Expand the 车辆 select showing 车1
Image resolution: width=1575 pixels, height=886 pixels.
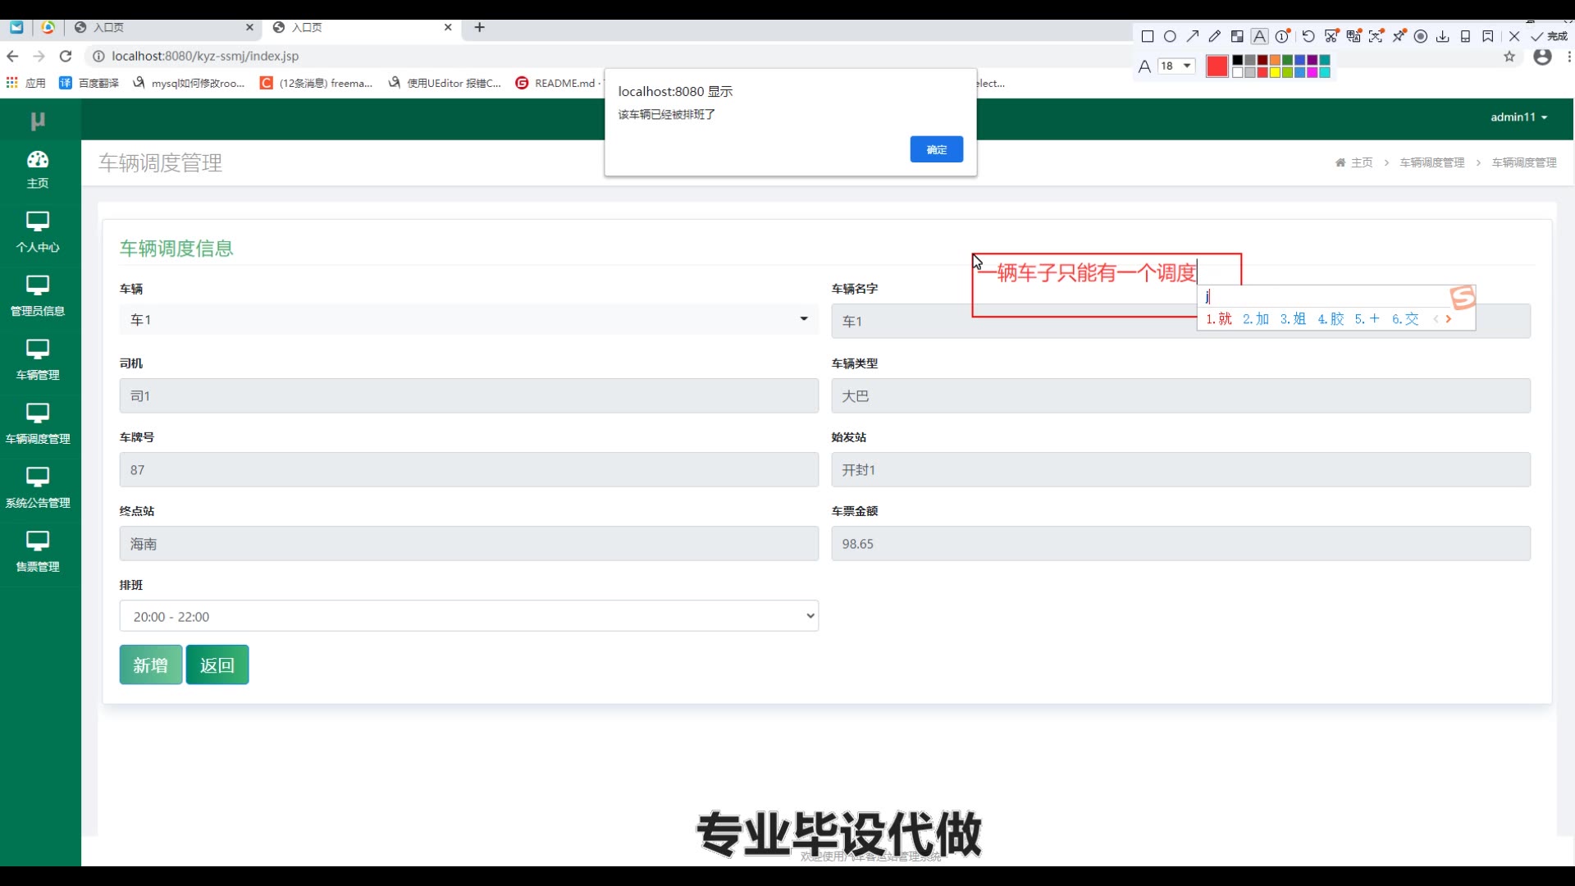click(x=468, y=319)
